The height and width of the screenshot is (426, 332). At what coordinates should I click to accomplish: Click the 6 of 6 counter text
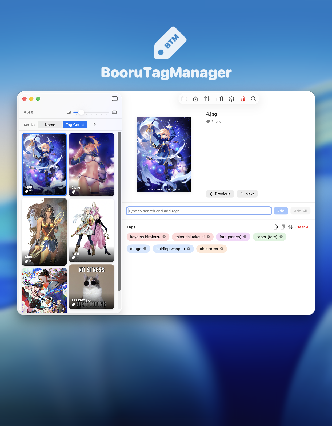tap(29, 112)
